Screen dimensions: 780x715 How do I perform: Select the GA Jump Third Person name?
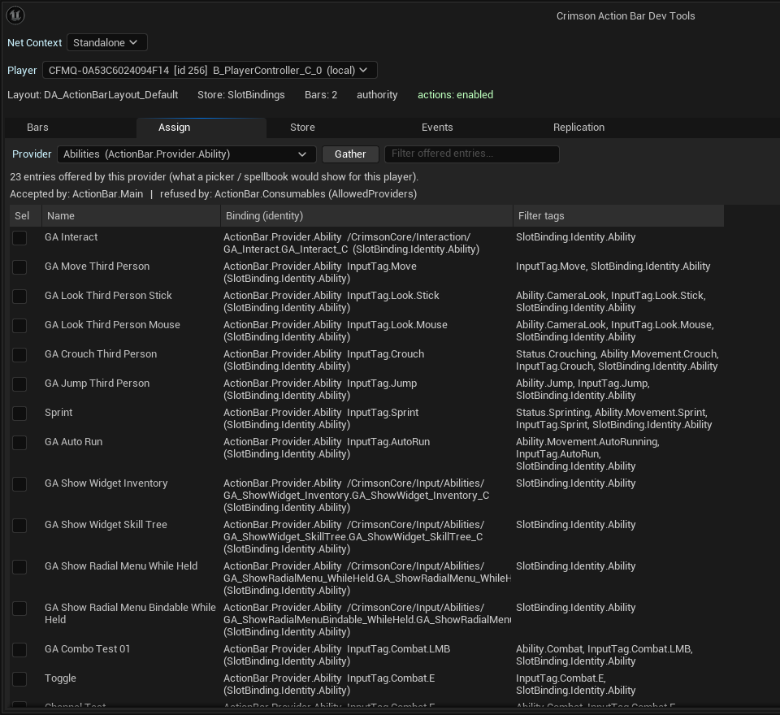point(97,383)
